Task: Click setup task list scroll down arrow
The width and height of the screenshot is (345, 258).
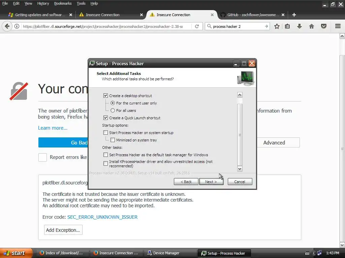Action: coord(240,169)
